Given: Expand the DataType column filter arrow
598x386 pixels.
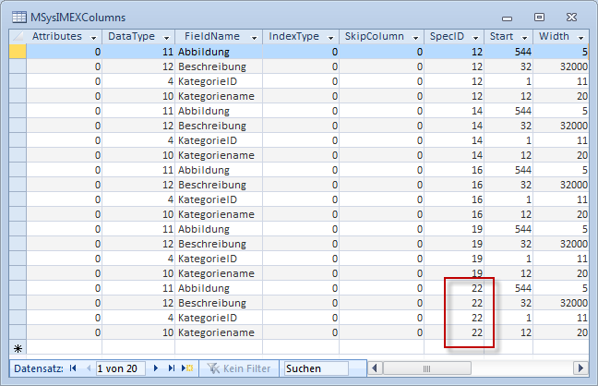Looking at the screenshot, I should click(x=164, y=37).
